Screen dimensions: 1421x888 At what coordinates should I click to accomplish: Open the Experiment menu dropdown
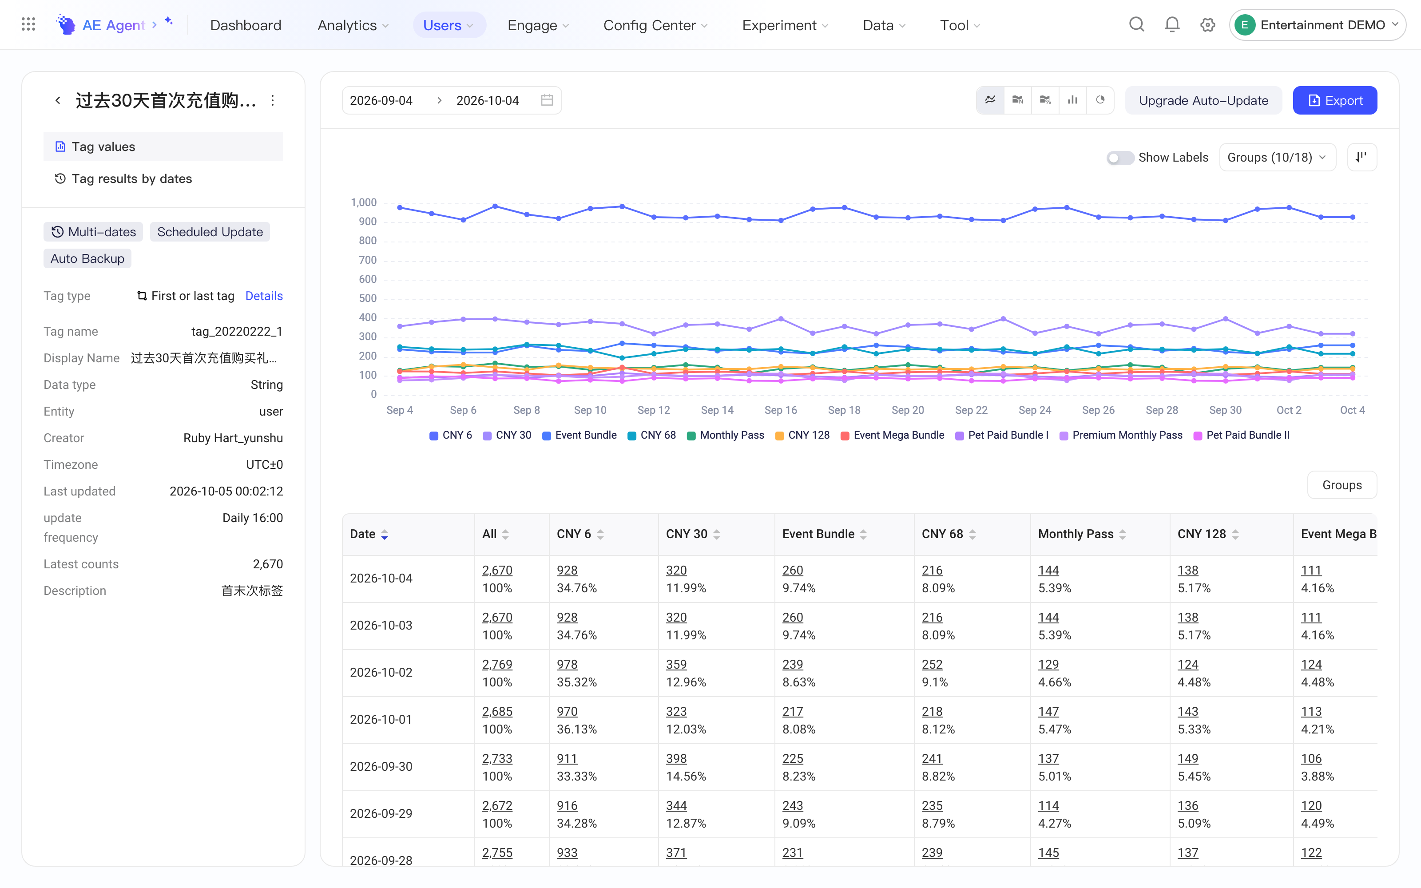coord(785,25)
